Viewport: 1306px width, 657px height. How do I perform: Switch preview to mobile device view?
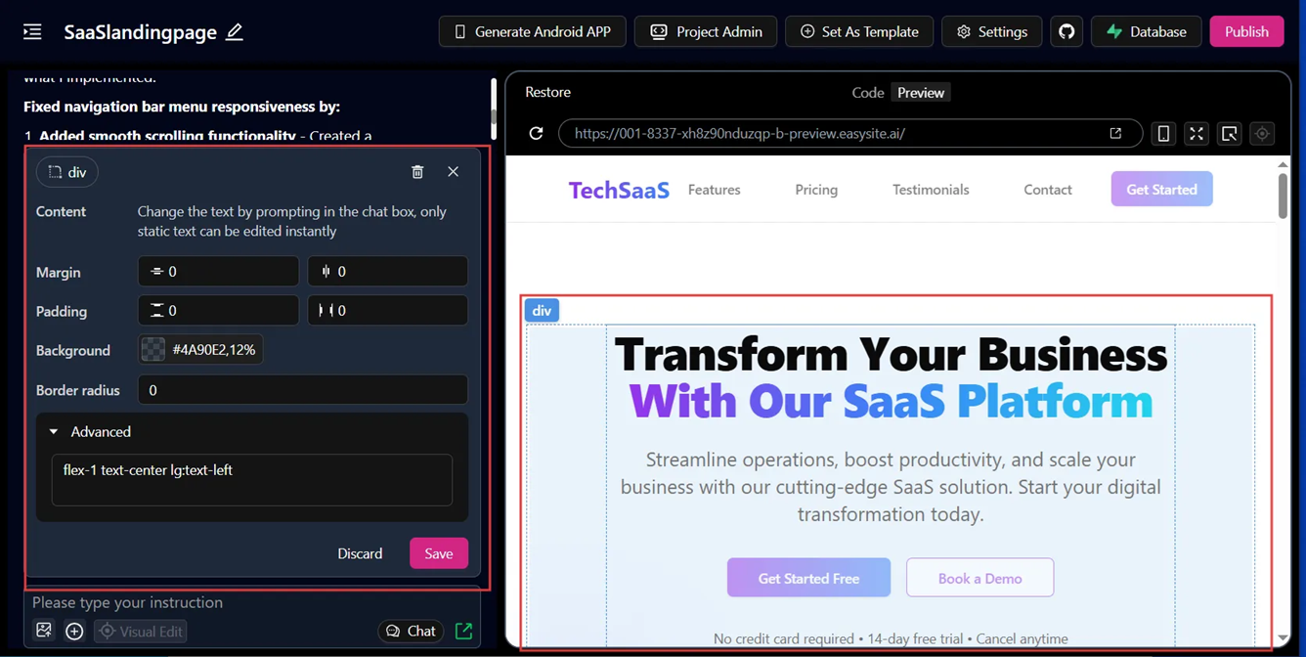pyautogui.click(x=1163, y=134)
